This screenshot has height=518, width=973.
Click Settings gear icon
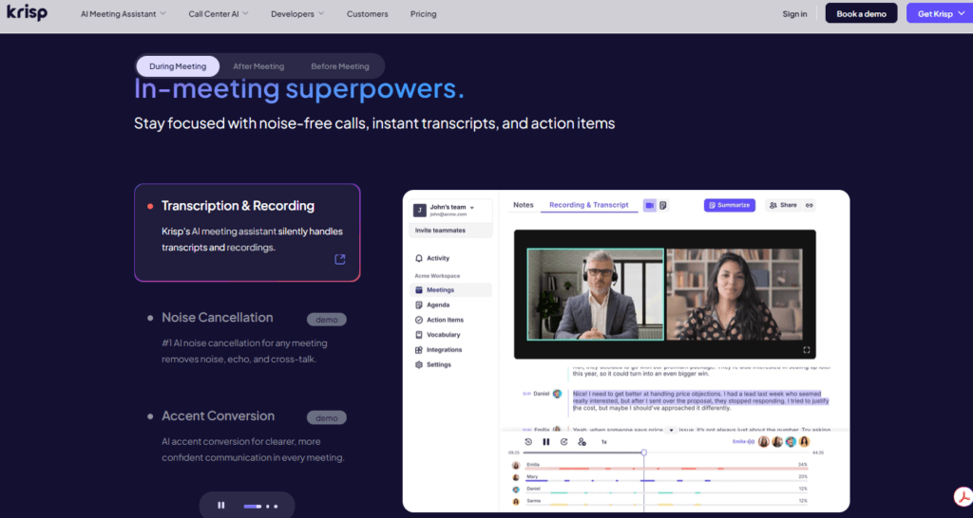tap(419, 364)
